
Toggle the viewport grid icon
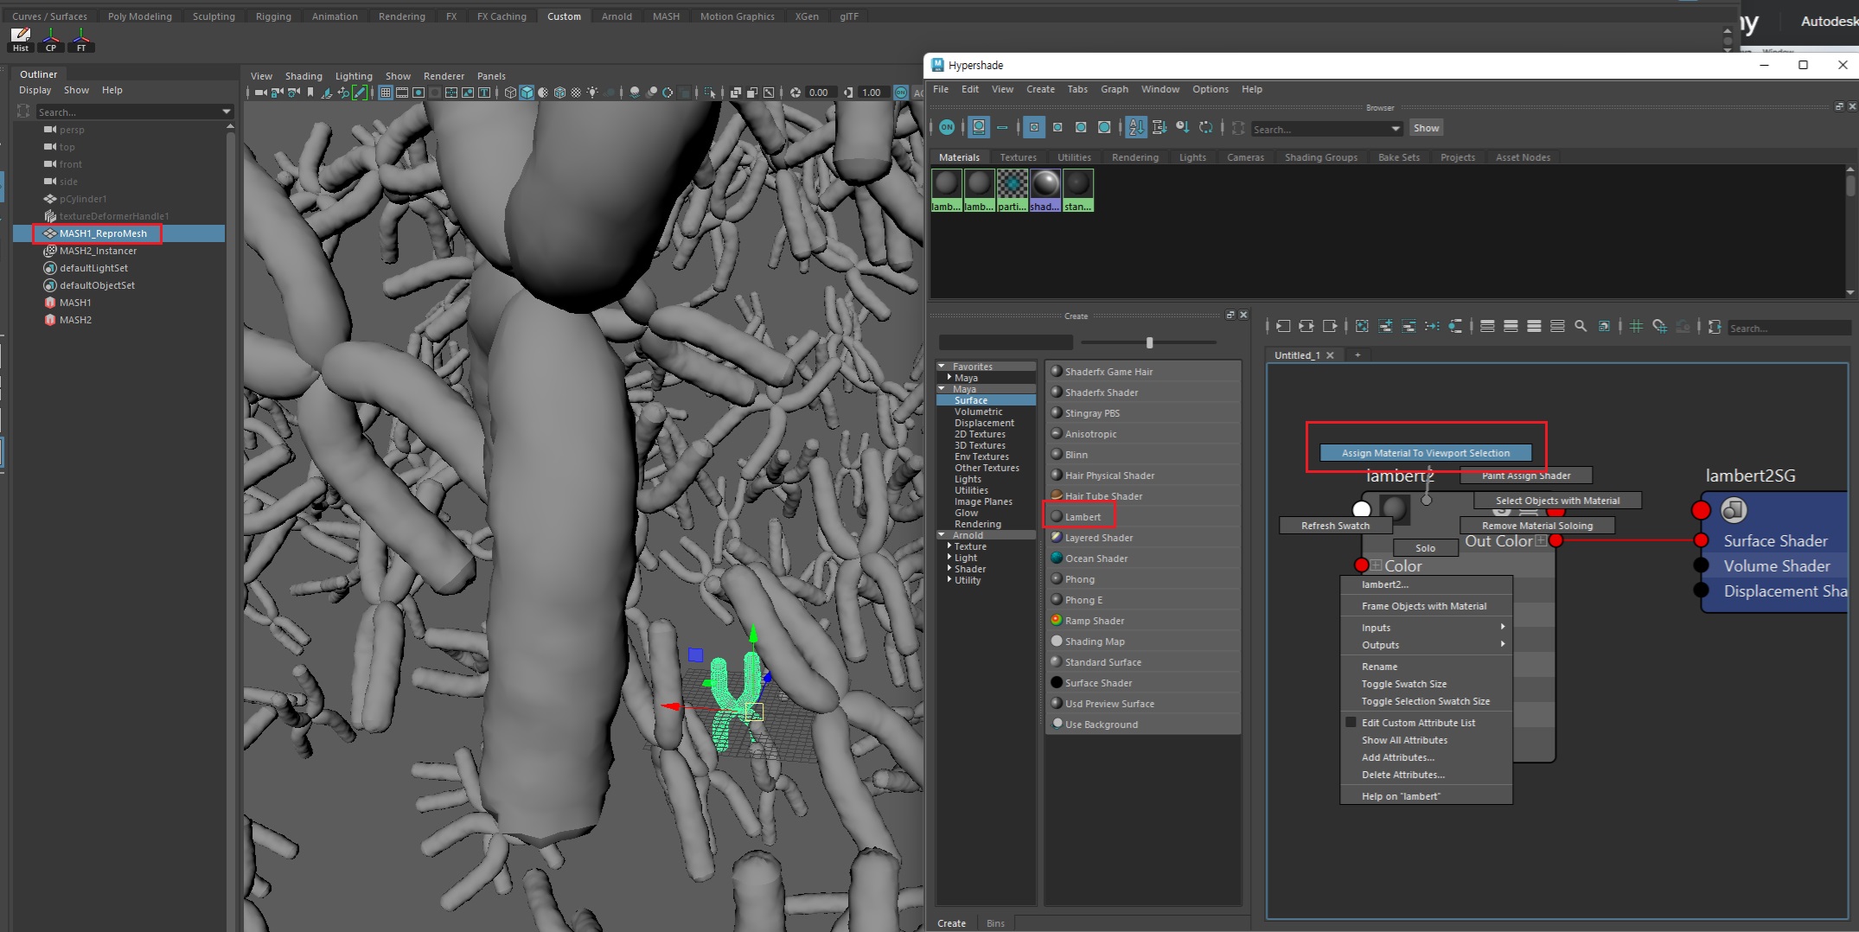(x=386, y=93)
